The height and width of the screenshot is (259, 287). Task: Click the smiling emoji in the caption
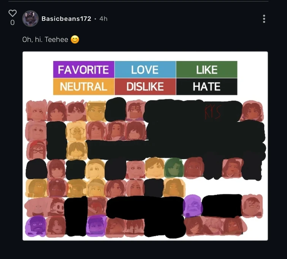pyautogui.click(x=75, y=40)
